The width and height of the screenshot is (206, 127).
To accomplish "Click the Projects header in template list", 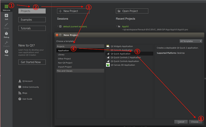I will (80, 47).
